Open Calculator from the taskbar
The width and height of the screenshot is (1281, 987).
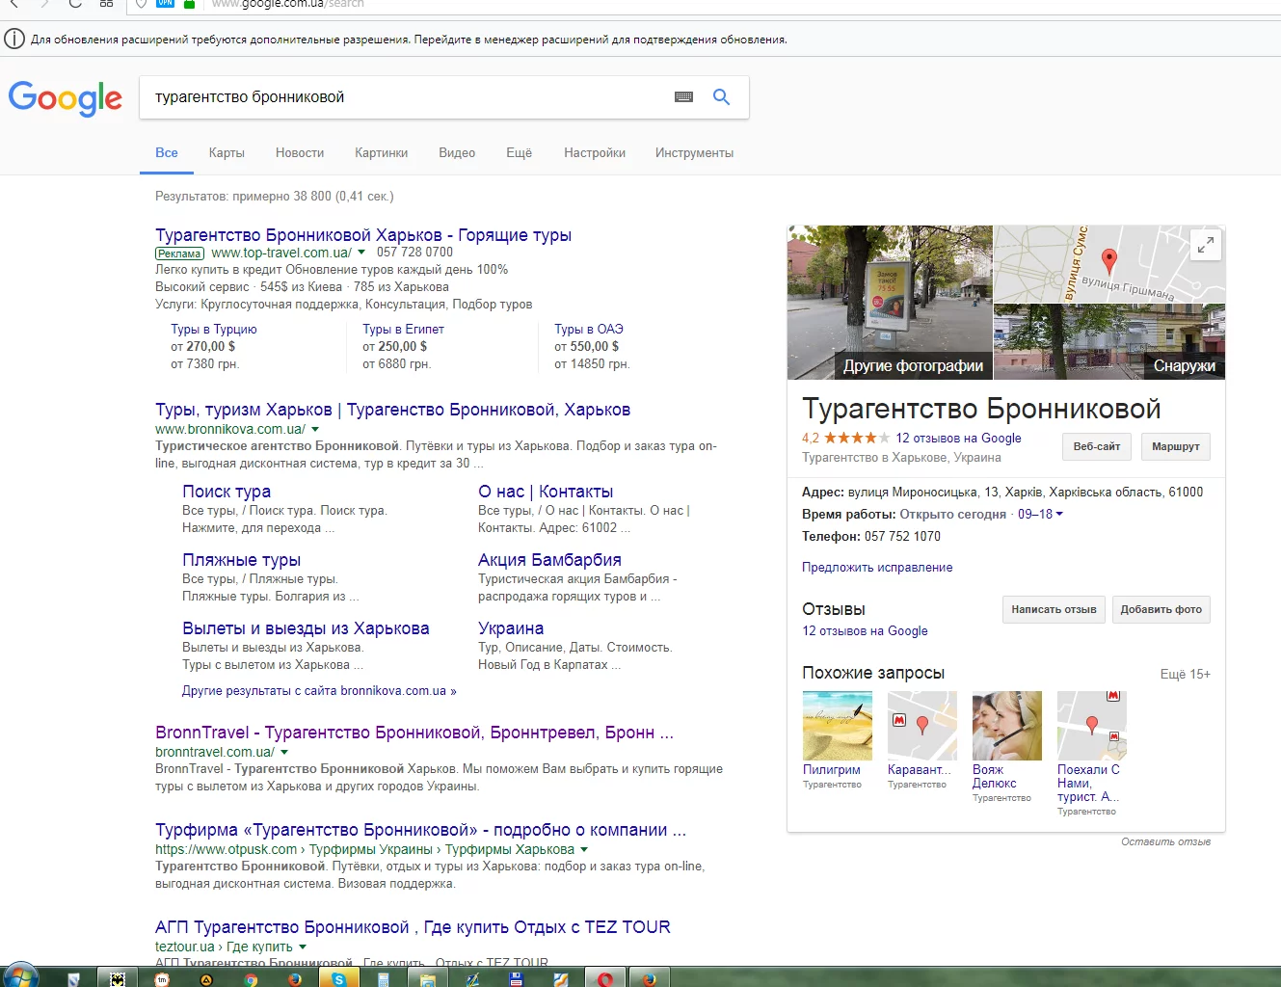pos(383,979)
